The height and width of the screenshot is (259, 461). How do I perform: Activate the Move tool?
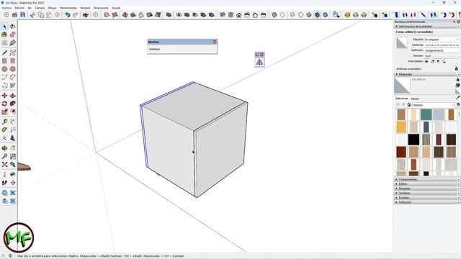pyautogui.click(x=4, y=96)
